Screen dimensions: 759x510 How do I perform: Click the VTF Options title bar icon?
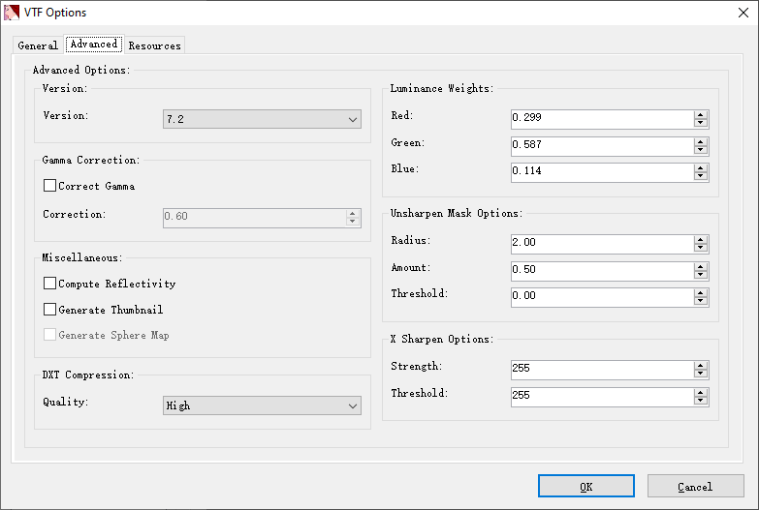pyautogui.click(x=13, y=13)
